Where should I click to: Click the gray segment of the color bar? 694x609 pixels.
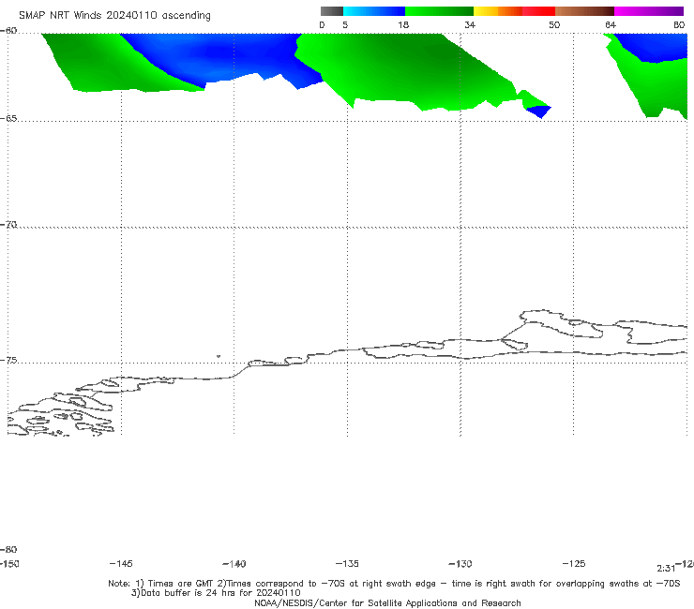332,11
